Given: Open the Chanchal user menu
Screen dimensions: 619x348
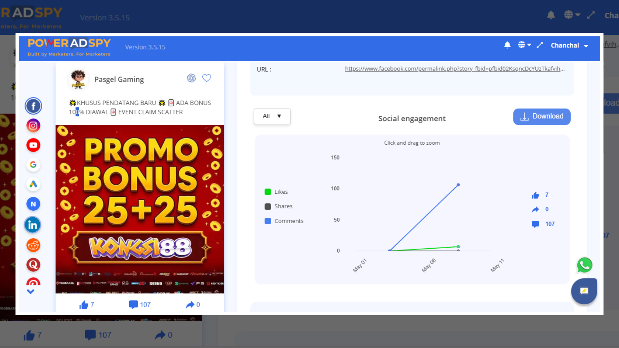Looking at the screenshot, I should 569,46.
